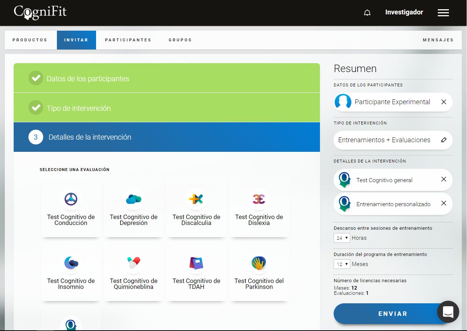The height and width of the screenshot is (331, 467).
Task: Click the Test Cognitivo de Depresión label
Action: (134, 220)
